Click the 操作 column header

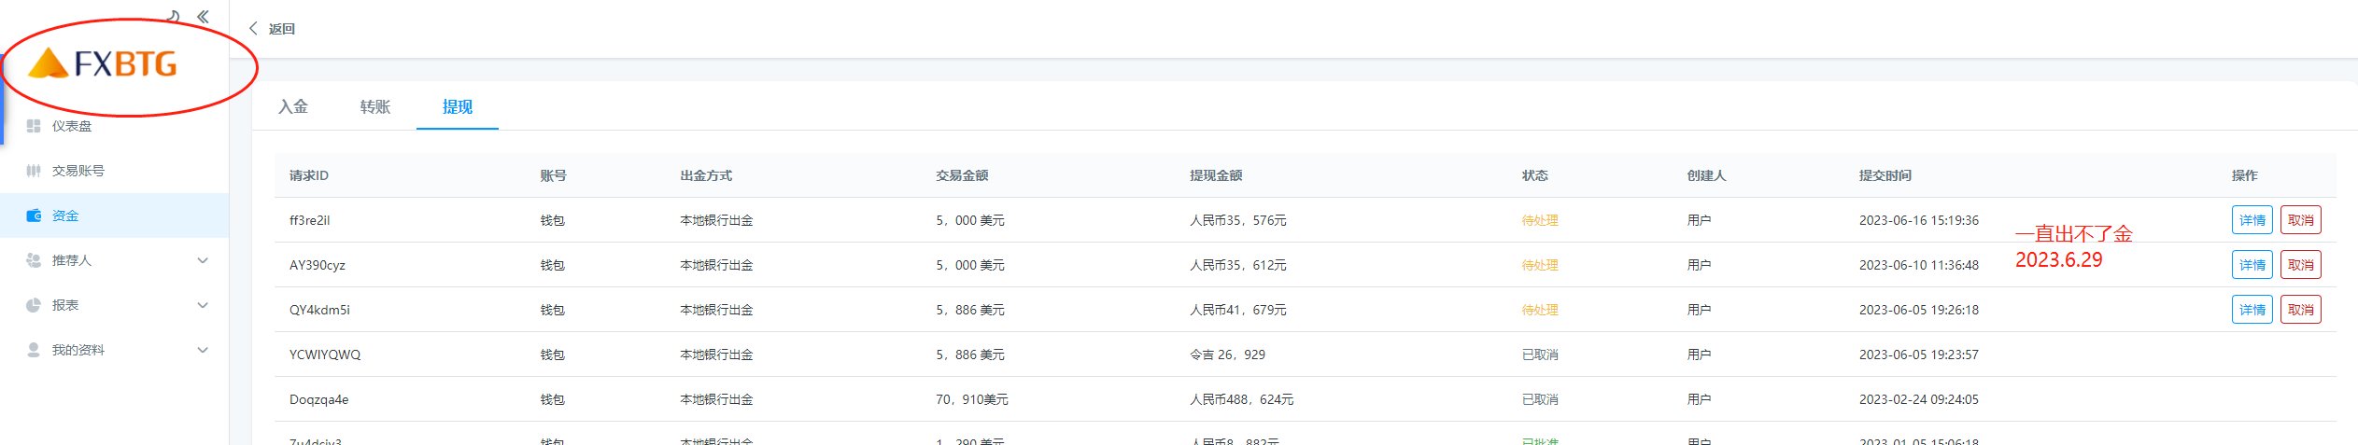pyautogui.click(x=2245, y=175)
